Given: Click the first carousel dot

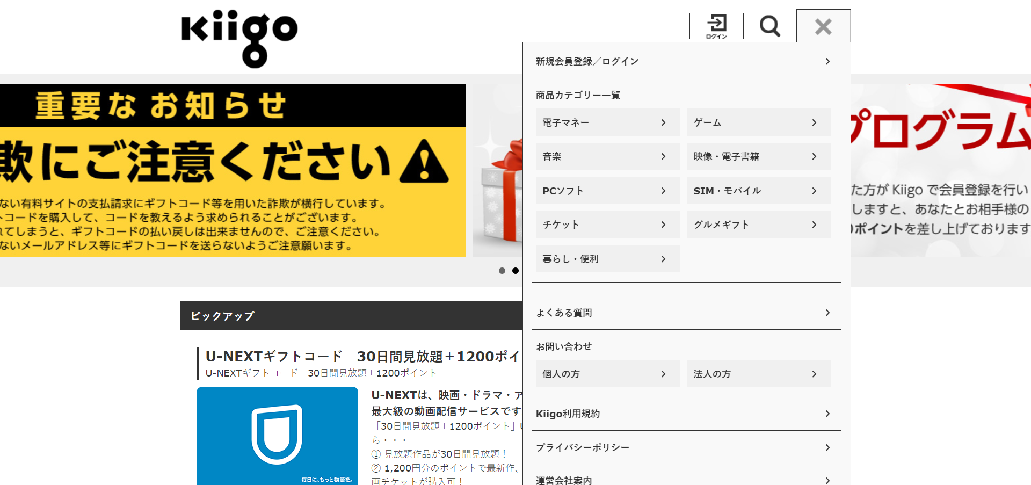Looking at the screenshot, I should coord(502,271).
